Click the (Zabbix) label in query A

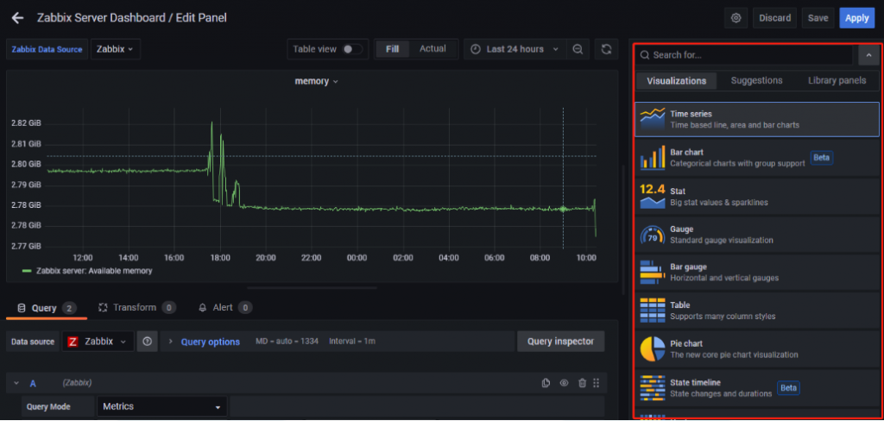click(x=77, y=383)
